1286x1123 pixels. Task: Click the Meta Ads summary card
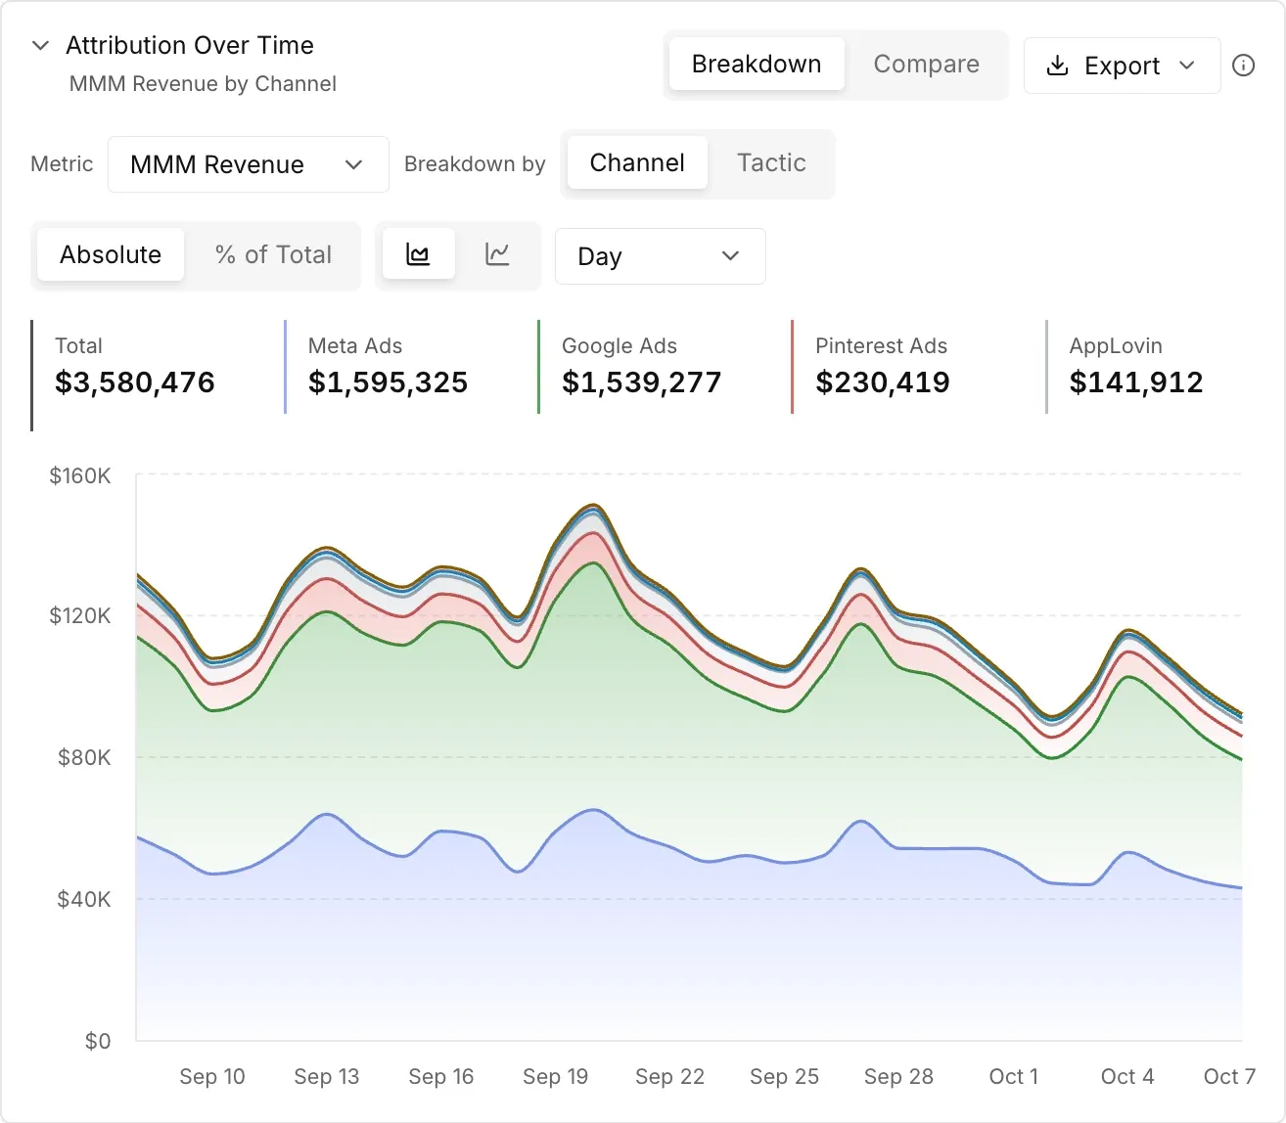click(x=401, y=367)
